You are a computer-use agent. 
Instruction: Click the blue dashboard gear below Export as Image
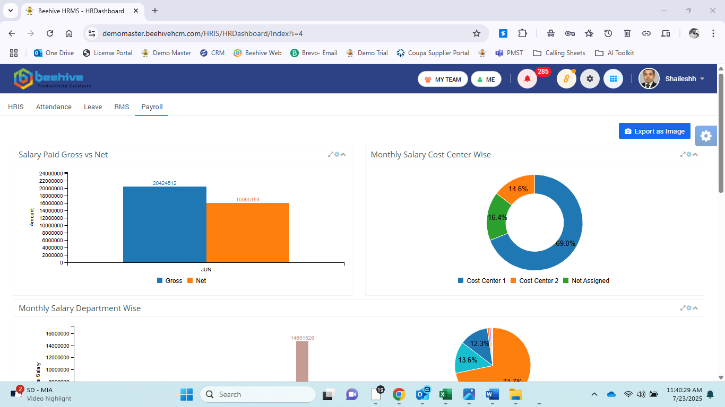coord(705,136)
